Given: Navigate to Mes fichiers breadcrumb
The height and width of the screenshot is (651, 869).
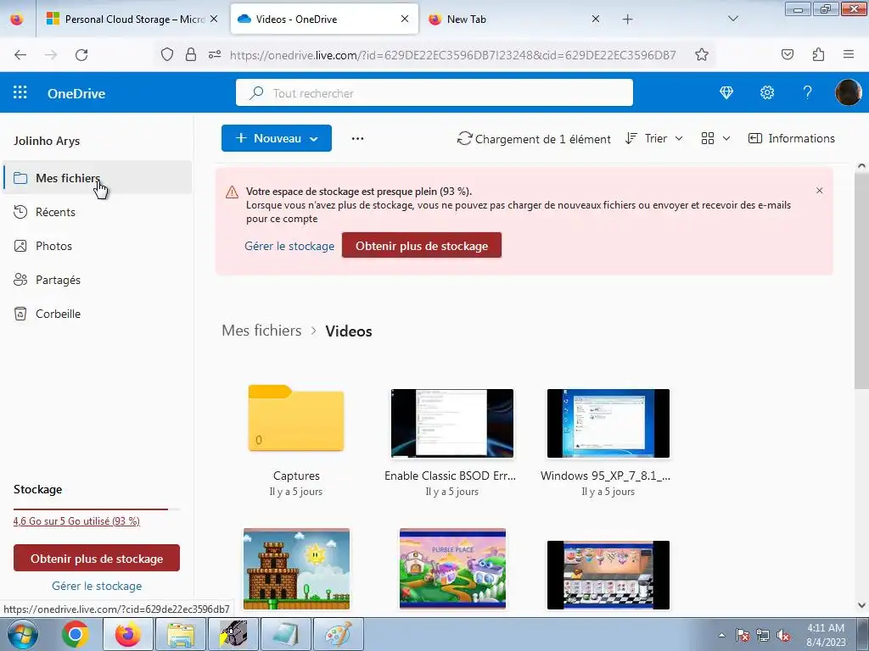Looking at the screenshot, I should point(261,331).
